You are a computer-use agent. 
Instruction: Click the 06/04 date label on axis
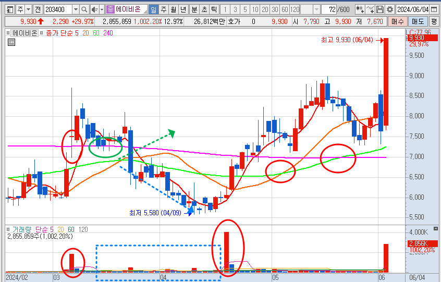(x=417, y=277)
